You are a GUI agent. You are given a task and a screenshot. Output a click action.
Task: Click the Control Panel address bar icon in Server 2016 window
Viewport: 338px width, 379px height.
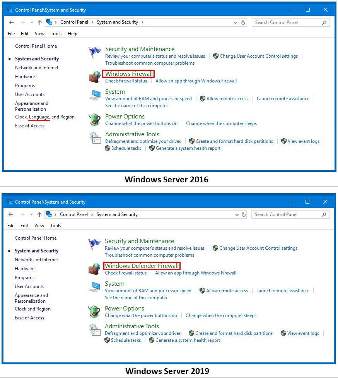coord(49,22)
